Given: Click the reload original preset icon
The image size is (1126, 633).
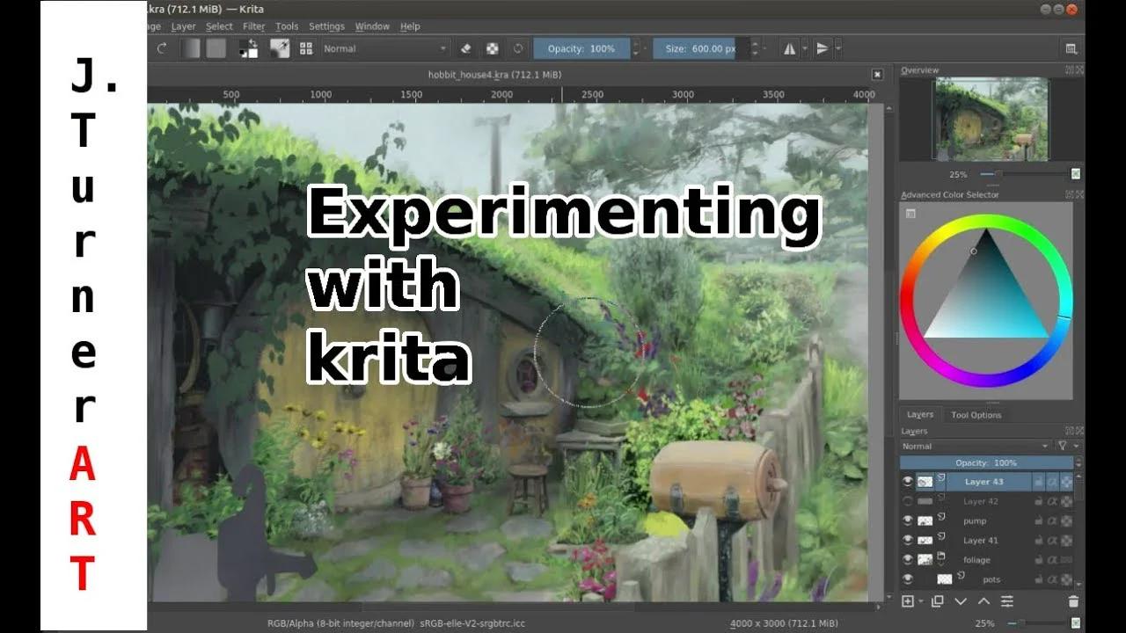Looking at the screenshot, I should [517, 48].
